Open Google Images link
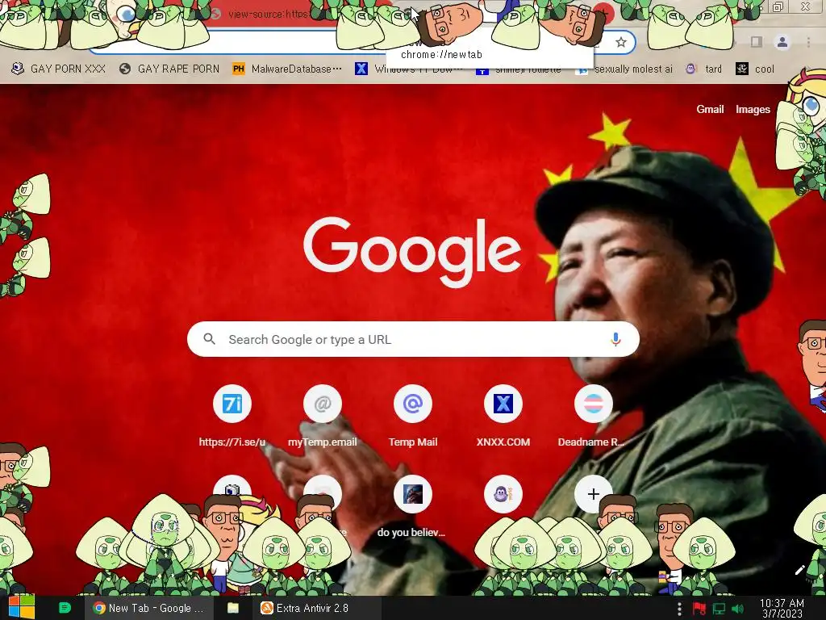Image resolution: width=826 pixels, height=620 pixels. pos(753,109)
